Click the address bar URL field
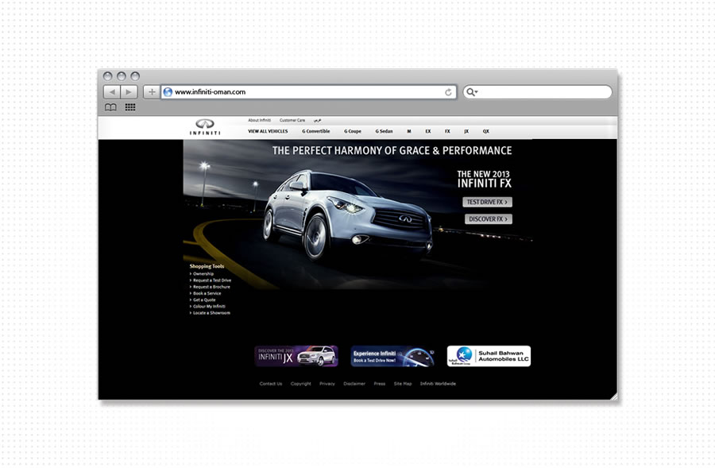This screenshot has width=715, height=468. (309, 92)
